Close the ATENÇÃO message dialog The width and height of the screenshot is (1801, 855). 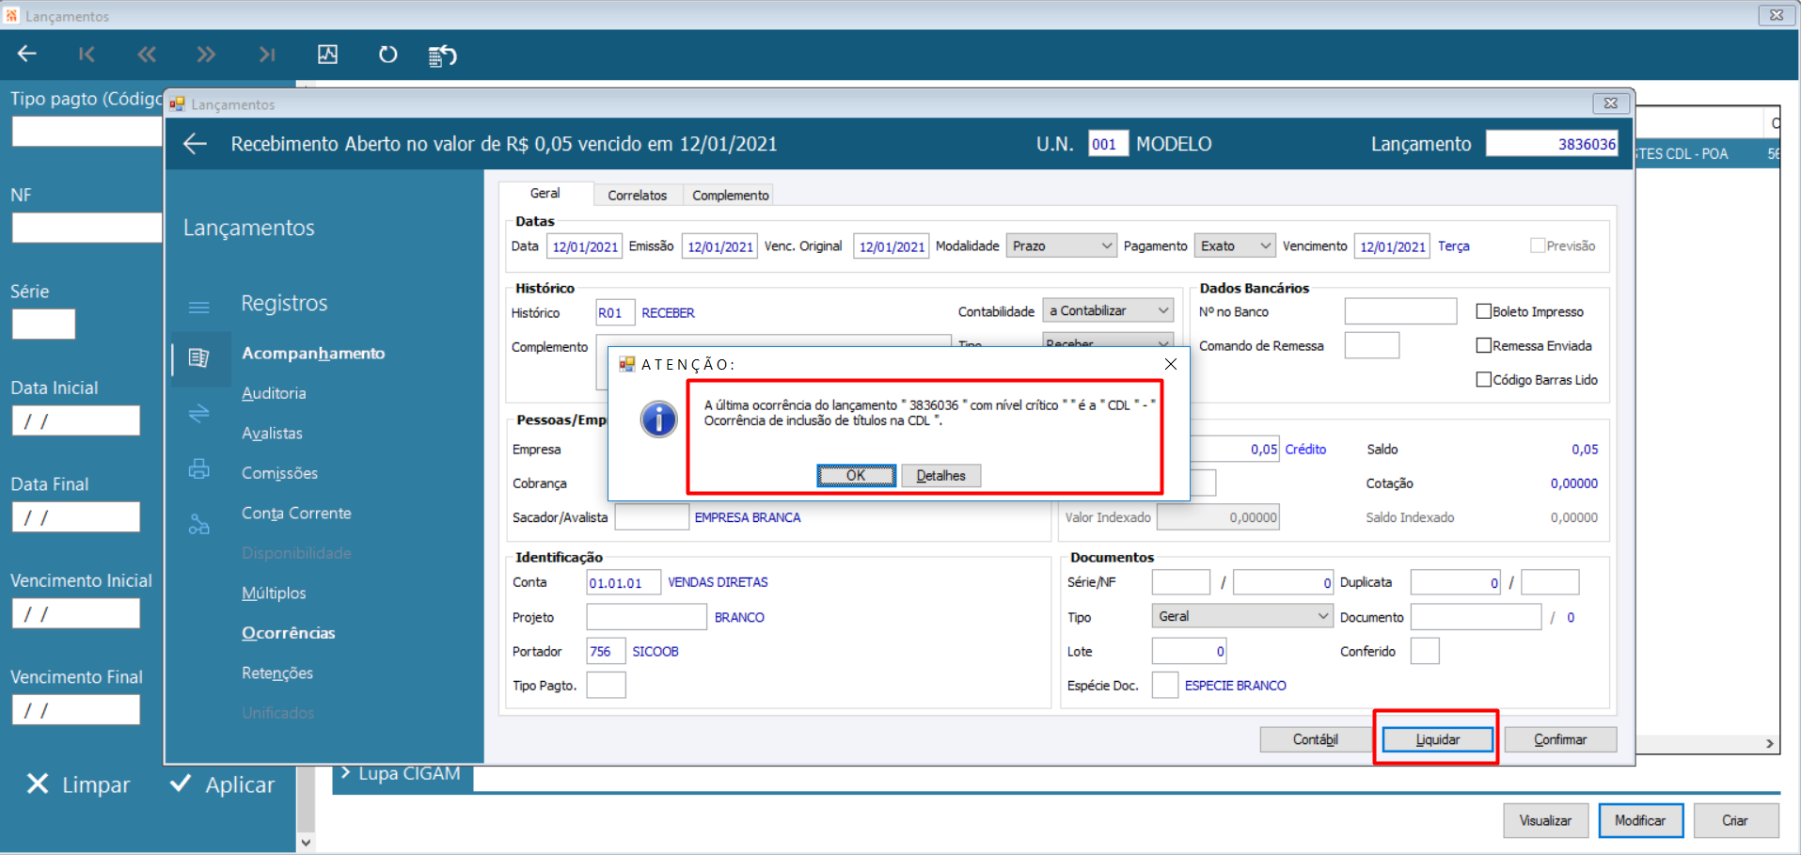pyautogui.click(x=1171, y=364)
